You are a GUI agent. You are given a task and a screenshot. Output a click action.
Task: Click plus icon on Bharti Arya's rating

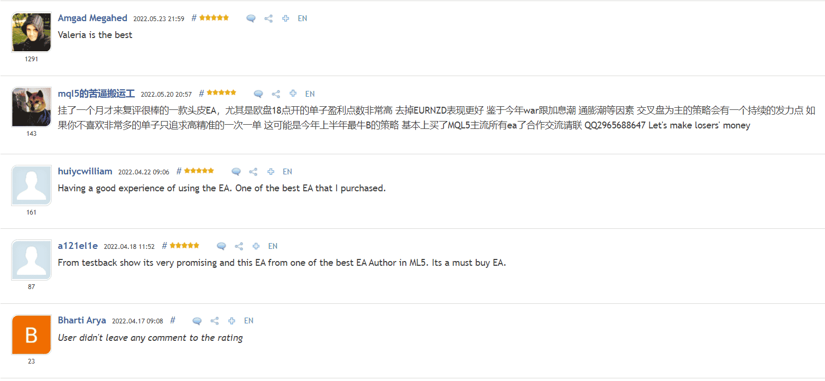point(231,321)
